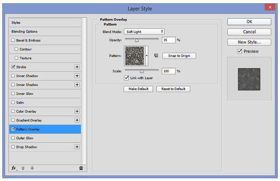Add a second Inner Shadow via plus icon
280x181 pixels.
[77, 84]
